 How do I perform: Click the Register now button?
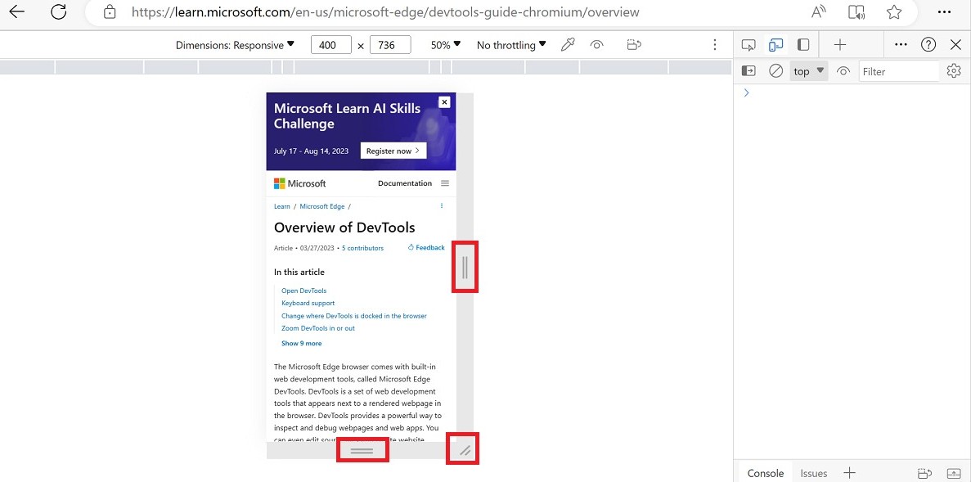coord(393,151)
